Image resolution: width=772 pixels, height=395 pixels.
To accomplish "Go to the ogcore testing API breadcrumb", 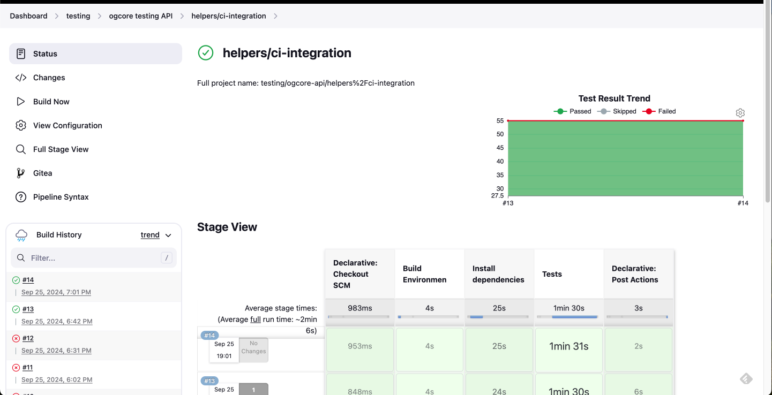I will tap(141, 16).
